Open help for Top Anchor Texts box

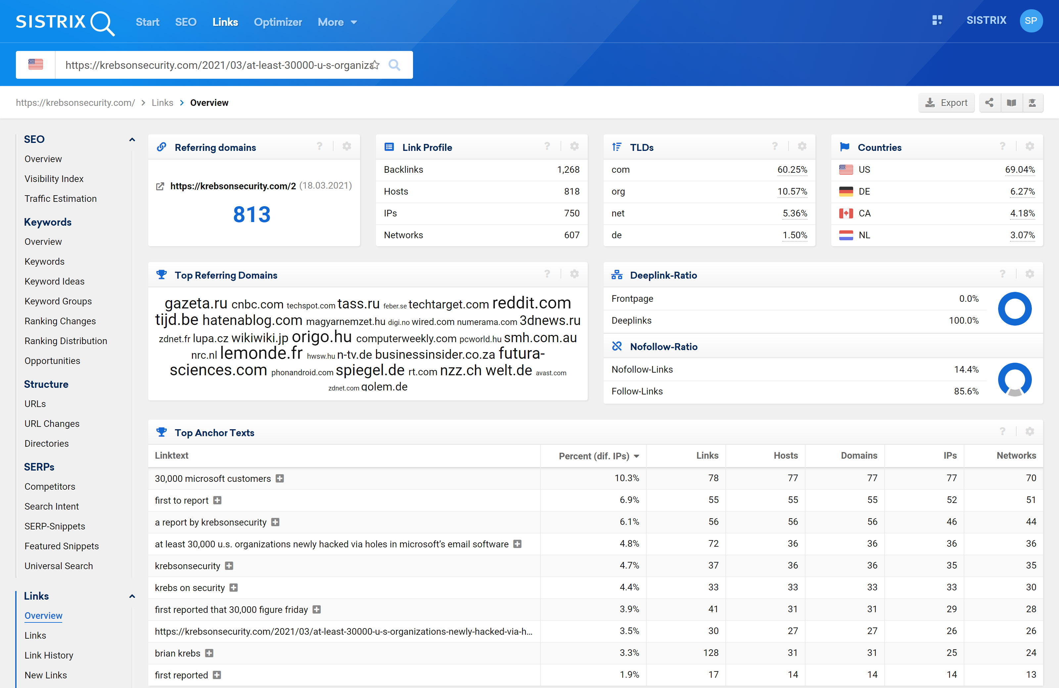tap(1002, 432)
